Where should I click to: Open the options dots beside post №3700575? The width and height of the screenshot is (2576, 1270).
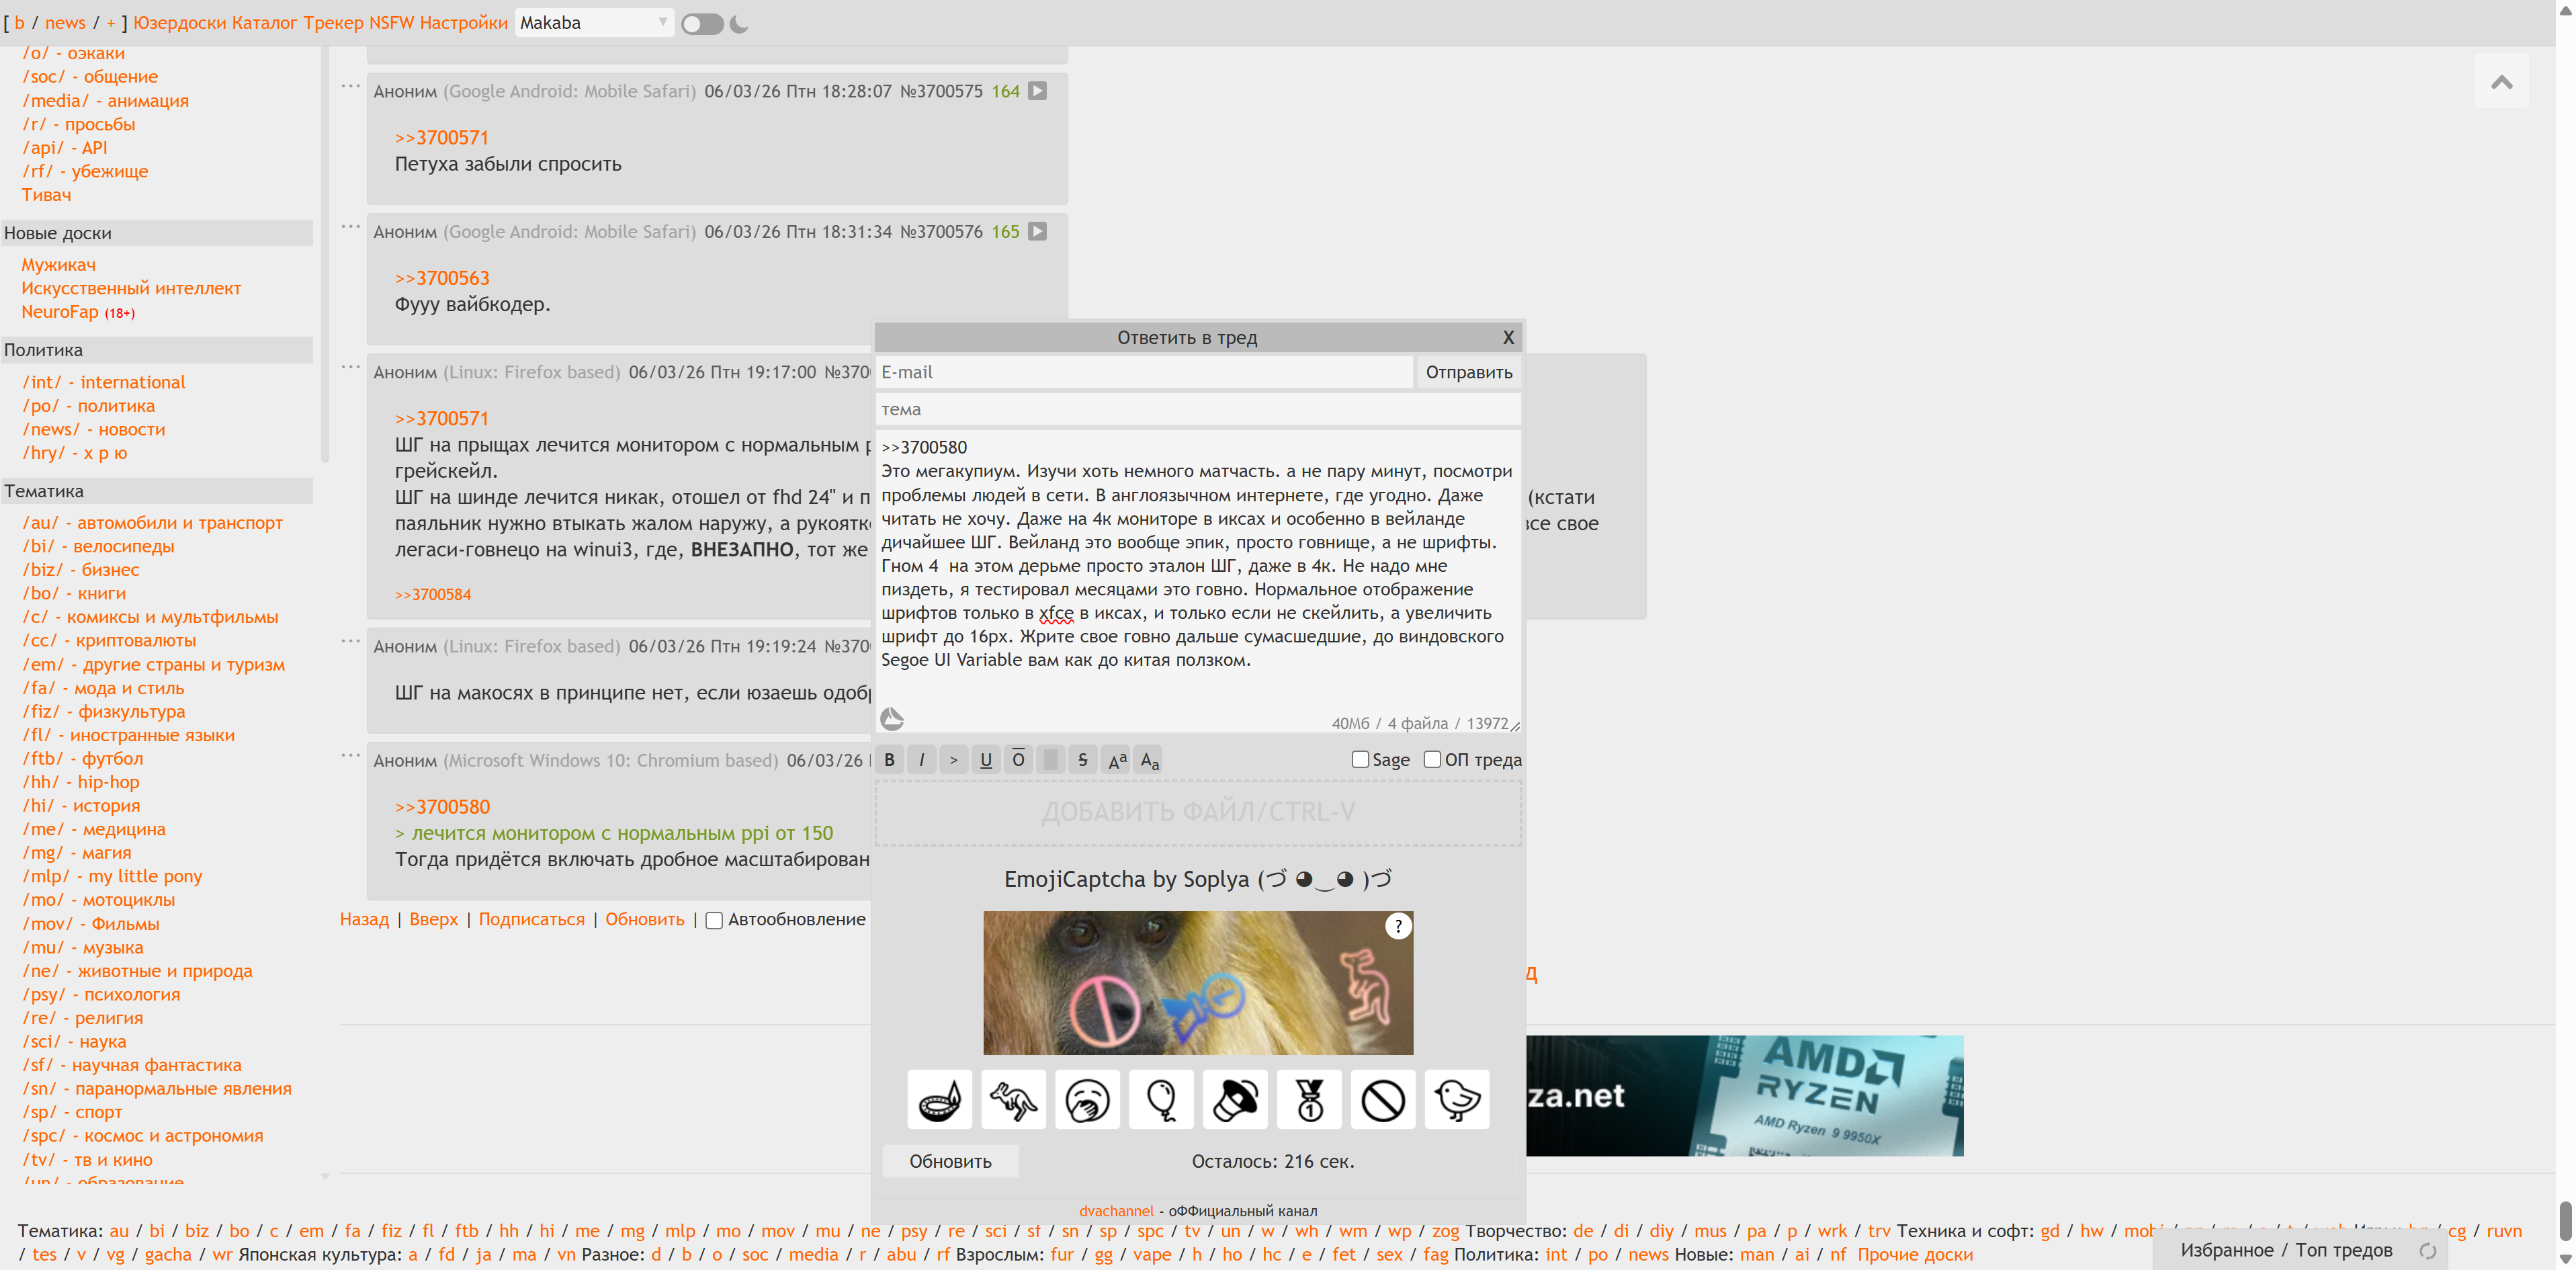(350, 87)
